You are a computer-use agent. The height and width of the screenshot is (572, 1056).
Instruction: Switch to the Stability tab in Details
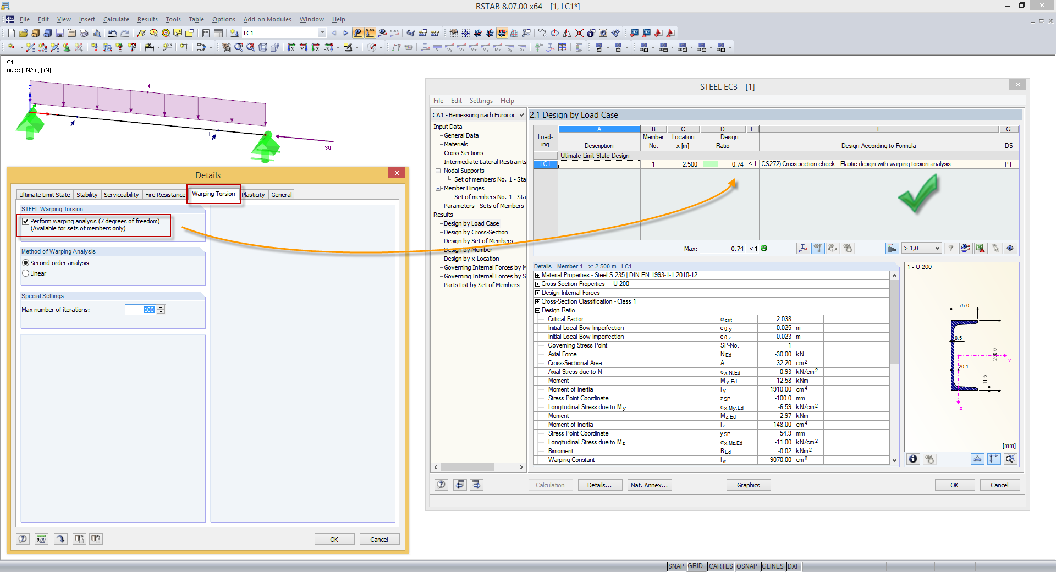[x=87, y=194]
